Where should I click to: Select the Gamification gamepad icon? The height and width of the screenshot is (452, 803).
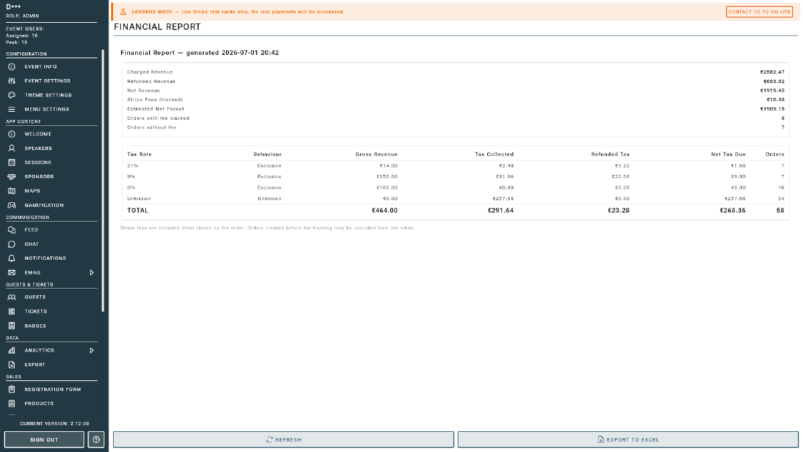click(11, 205)
